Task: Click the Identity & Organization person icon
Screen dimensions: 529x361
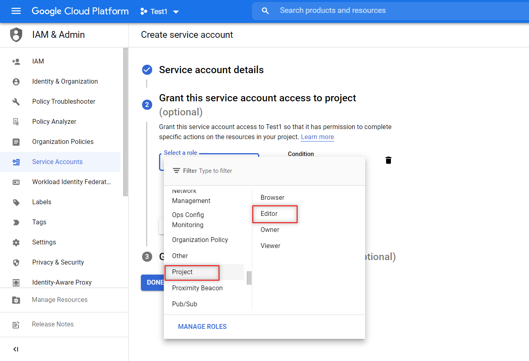Action: point(16,82)
